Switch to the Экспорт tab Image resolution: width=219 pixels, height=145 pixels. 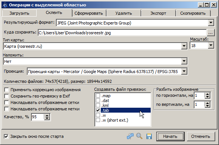pos(158,13)
